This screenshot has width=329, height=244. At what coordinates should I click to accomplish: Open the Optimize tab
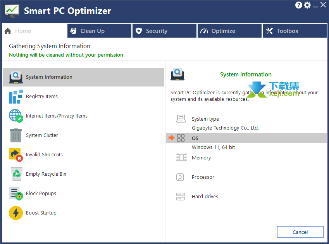click(229, 31)
